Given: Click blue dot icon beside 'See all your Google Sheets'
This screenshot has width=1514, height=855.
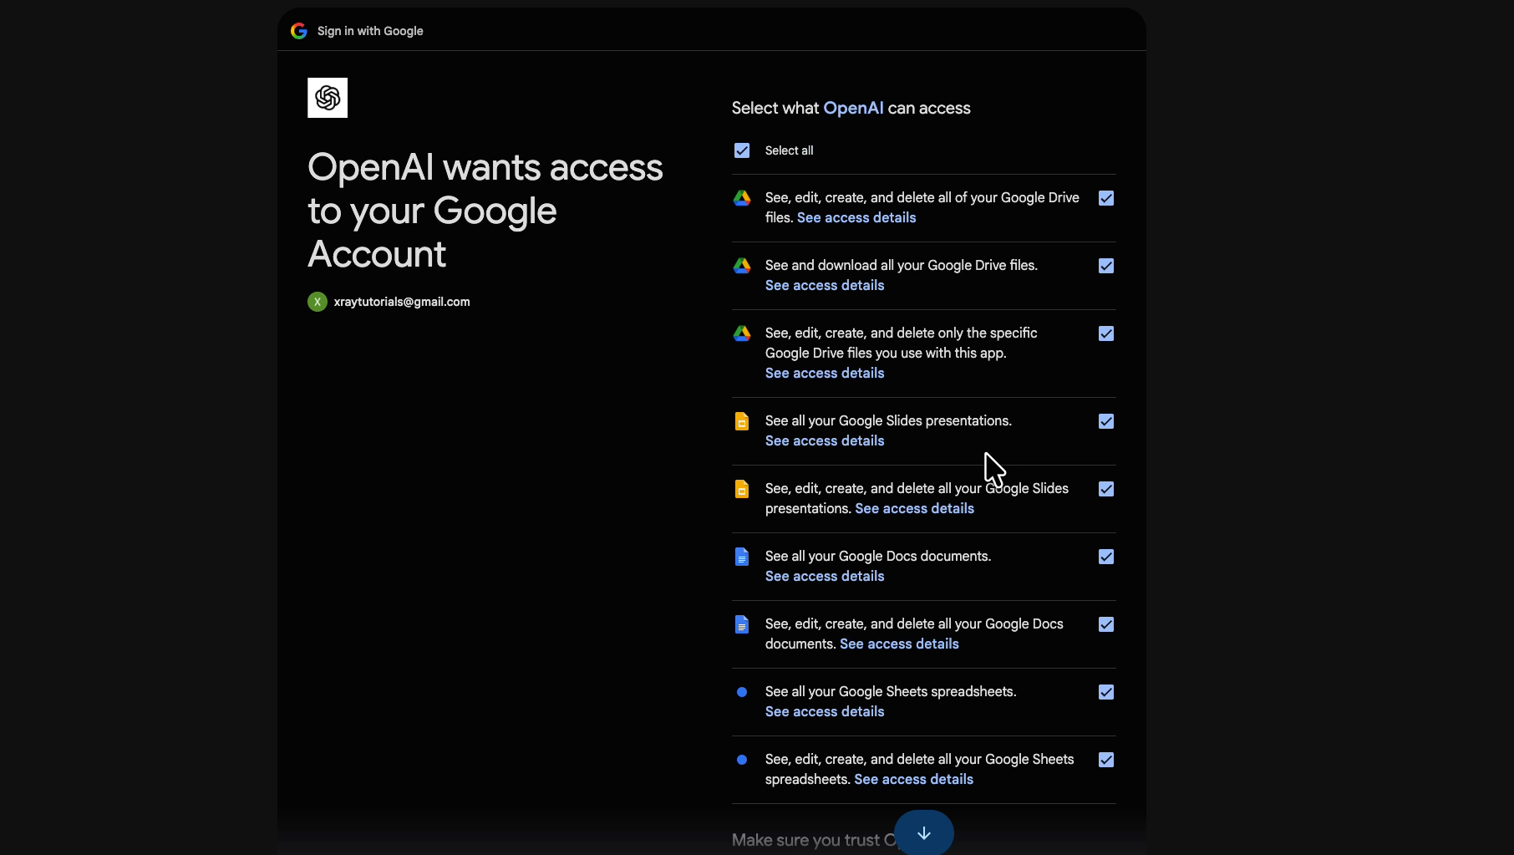Looking at the screenshot, I should (742, 692).
